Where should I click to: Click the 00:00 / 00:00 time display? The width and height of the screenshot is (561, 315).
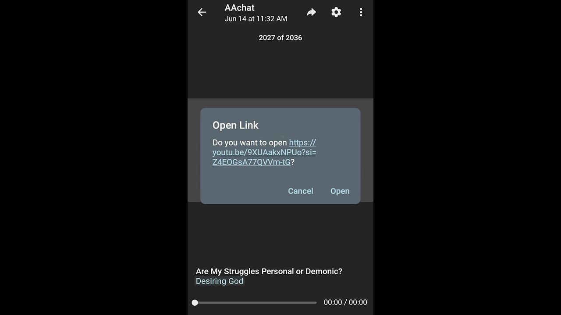pyautogui.click(x=345, y=302)
